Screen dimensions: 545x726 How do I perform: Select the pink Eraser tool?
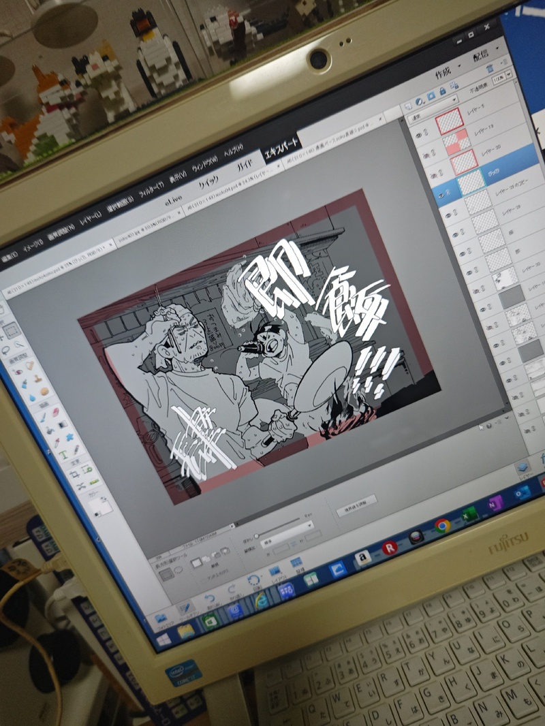pos(56,411)
